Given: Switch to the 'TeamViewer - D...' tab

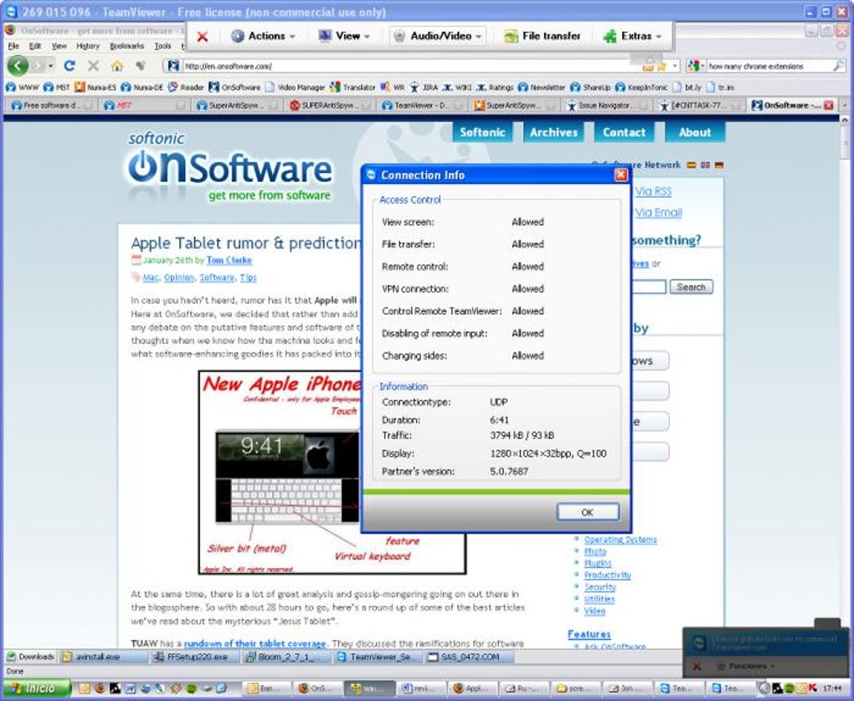Looking at the screenshot, I should pyautogui.click(x=420, y=105).
